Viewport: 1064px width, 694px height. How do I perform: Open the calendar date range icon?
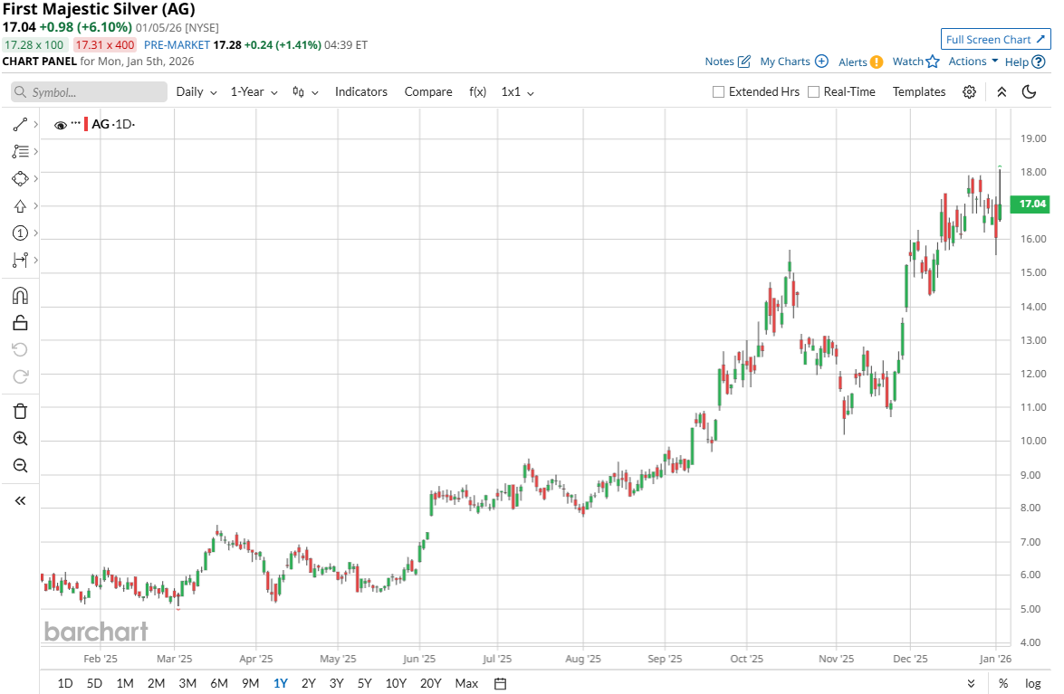(x=501, y=683)
